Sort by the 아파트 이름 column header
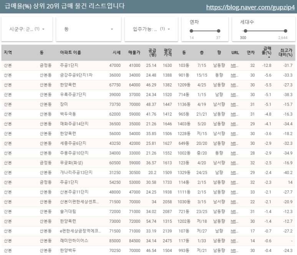 point(70,53)
